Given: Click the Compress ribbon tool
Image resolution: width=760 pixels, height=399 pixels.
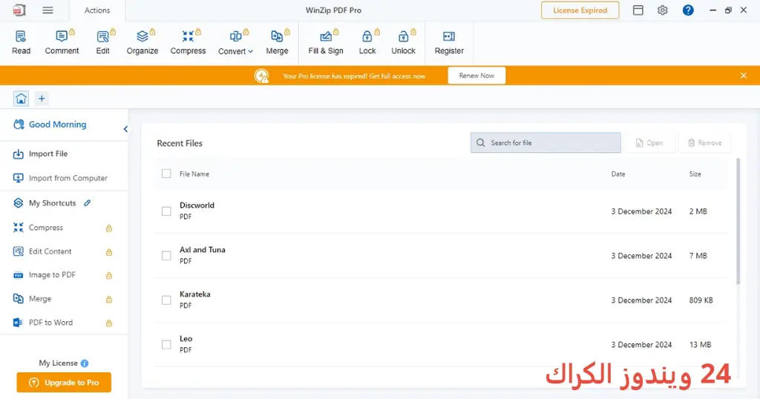Looking at the screenshot, I should click(x=188, y=42).
